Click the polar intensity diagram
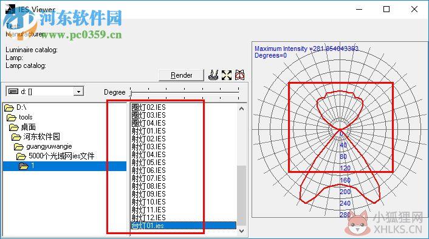 pos(340,130)
